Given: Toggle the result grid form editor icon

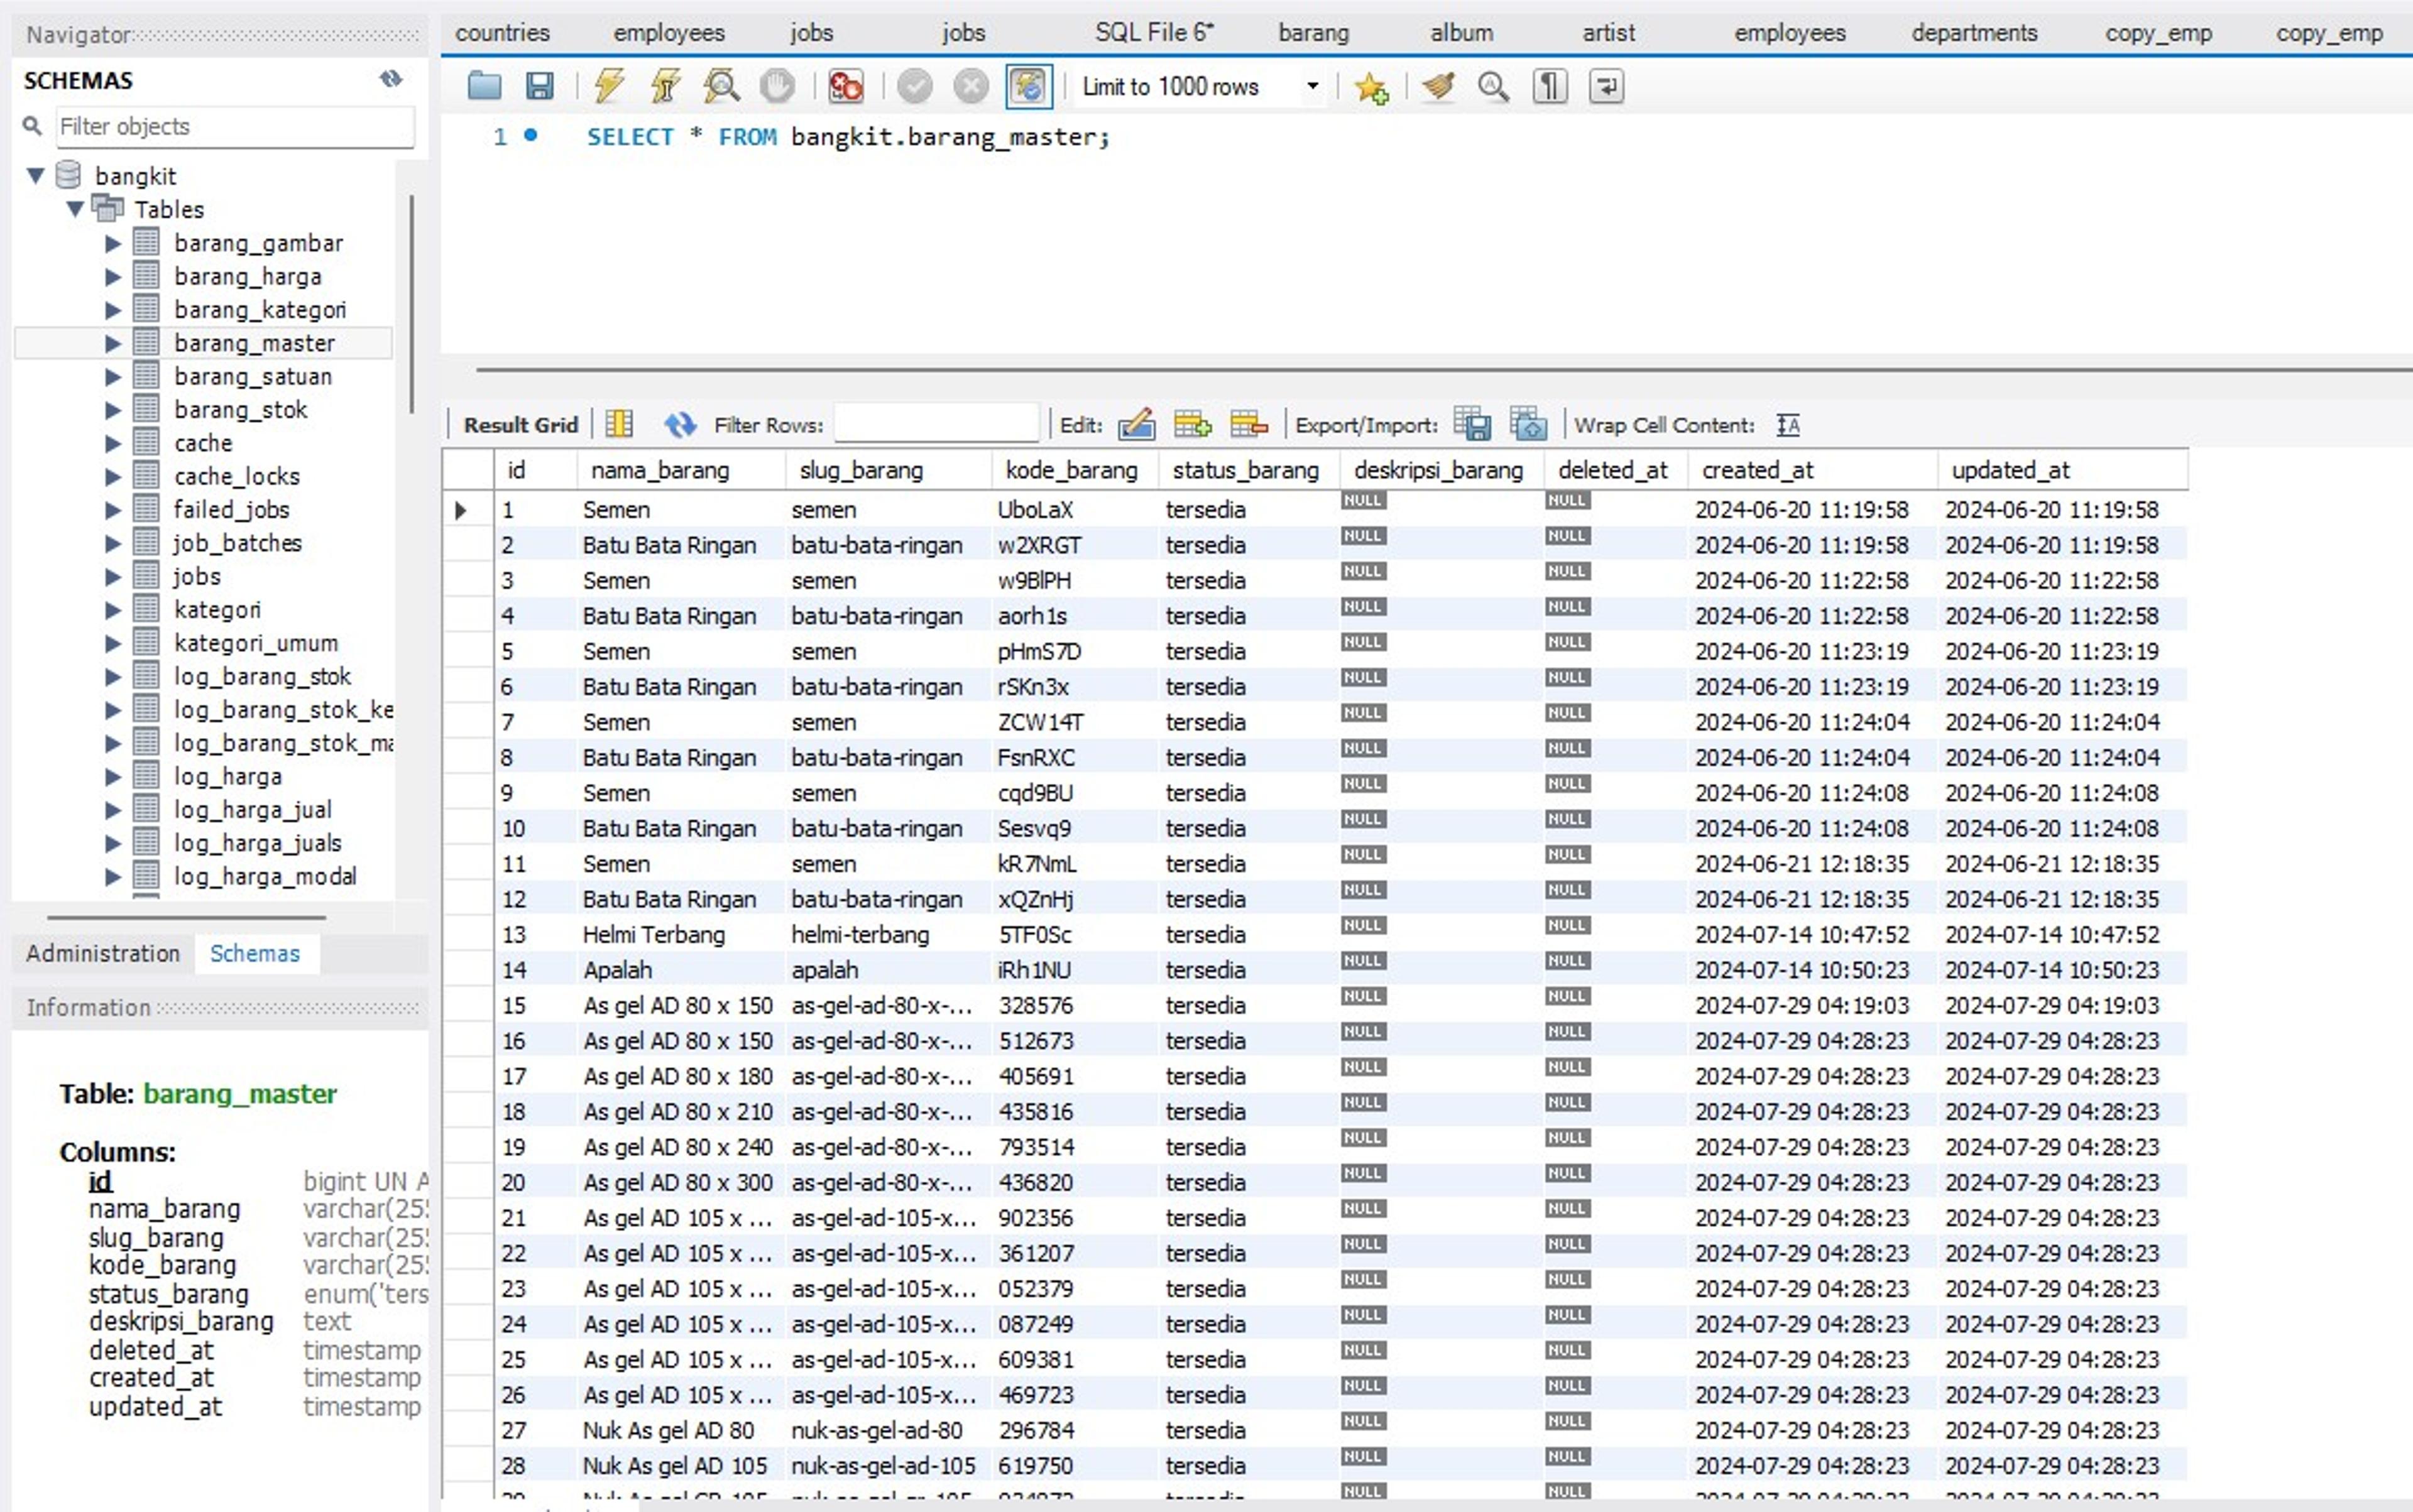Looking at the screenshot, I should pyautogui.click(x=619, y=424).
